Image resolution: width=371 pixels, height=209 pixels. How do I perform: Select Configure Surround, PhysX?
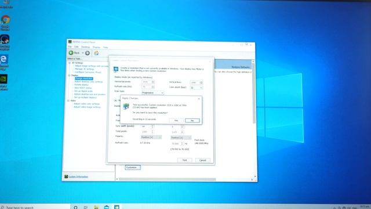coord(88,72)
